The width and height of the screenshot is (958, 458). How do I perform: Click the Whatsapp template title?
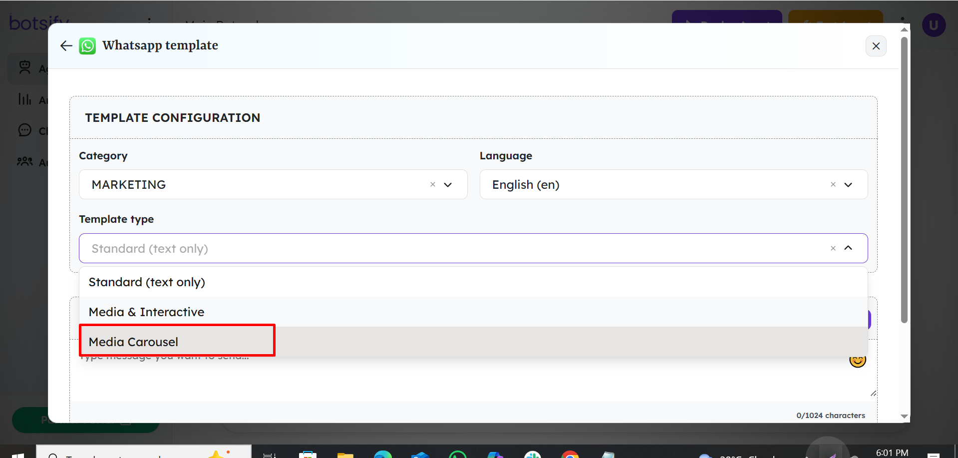(x=160, y=45)
